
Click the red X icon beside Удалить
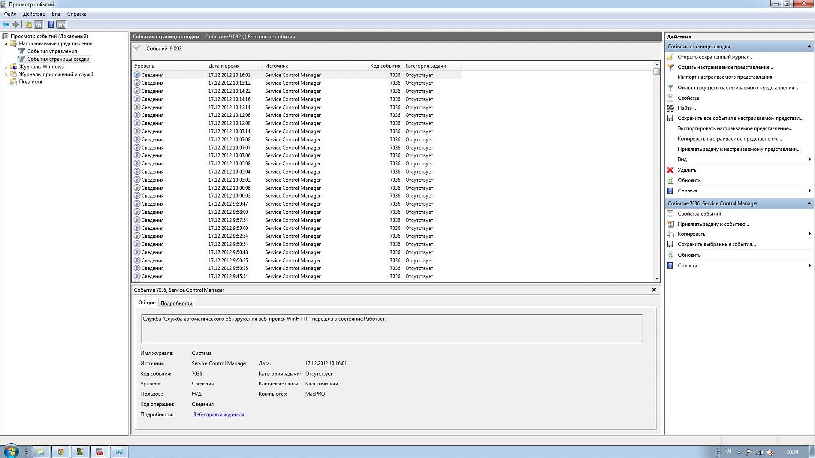(670, 170)
